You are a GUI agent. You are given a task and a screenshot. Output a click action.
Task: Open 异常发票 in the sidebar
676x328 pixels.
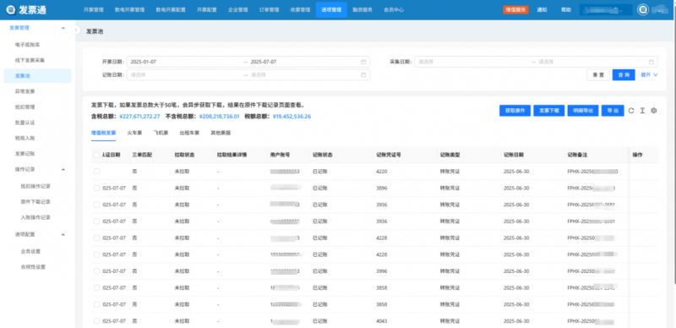pyautogui.click(x=25, y=91)
